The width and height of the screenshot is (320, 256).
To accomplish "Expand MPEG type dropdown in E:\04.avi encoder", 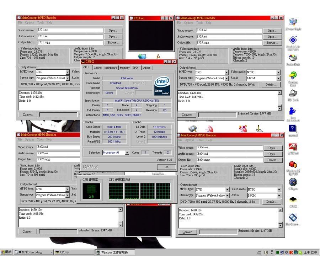I will tap(227, 190).
